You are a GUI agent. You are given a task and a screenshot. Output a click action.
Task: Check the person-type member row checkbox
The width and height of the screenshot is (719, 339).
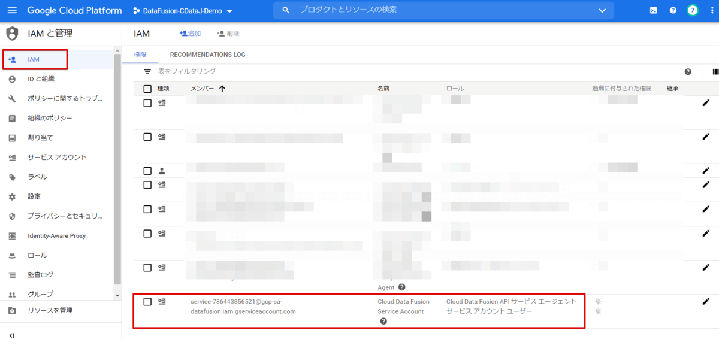click(x=147, y=171)
